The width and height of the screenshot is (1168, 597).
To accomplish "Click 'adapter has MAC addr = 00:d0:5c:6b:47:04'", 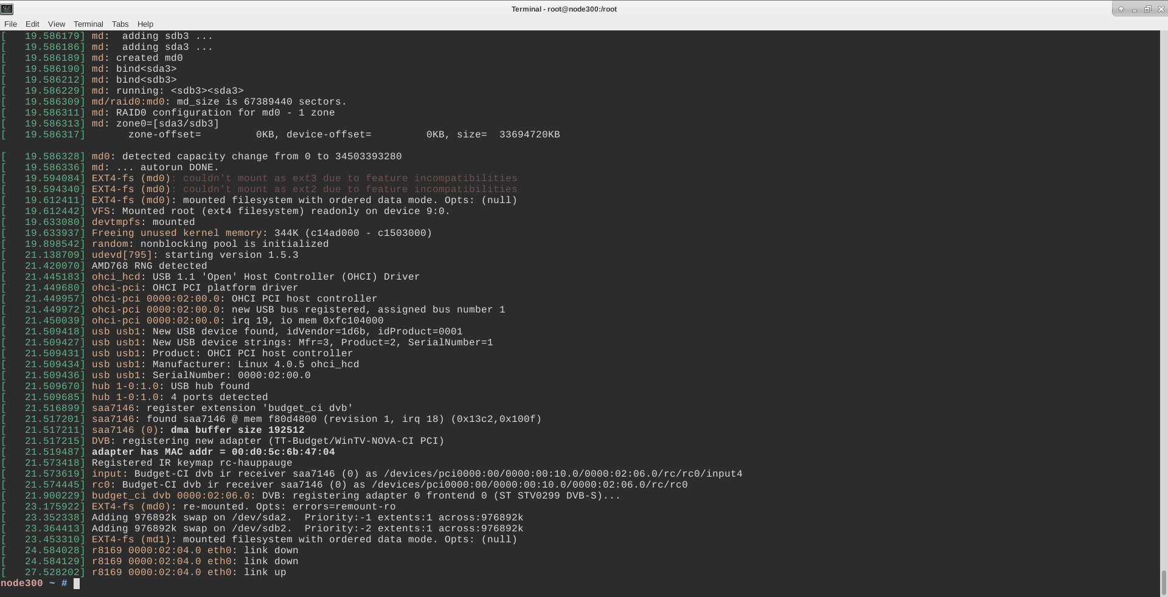I will [x=213, y=452].
